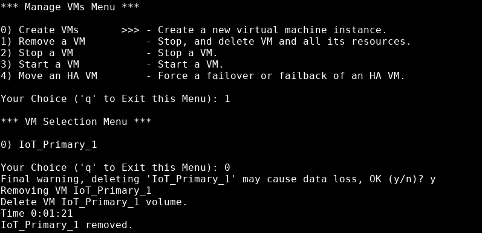Click the 'Final warning, deleting' message line
The image size is (482, 233).
[x=218, y=179]
